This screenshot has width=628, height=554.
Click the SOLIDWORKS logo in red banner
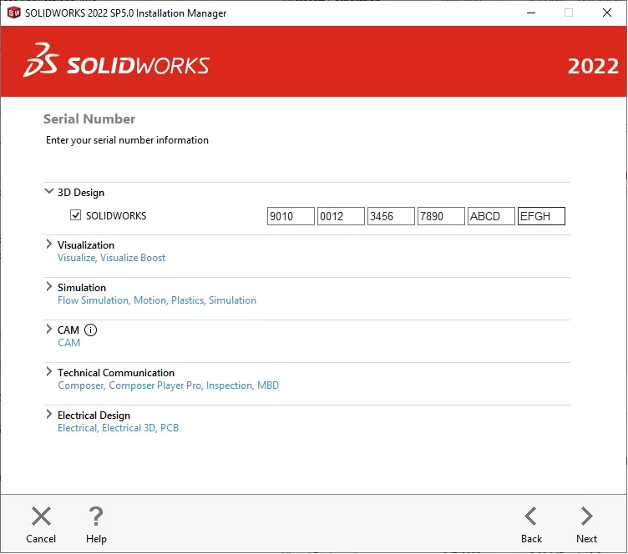[x=117, y=60]
